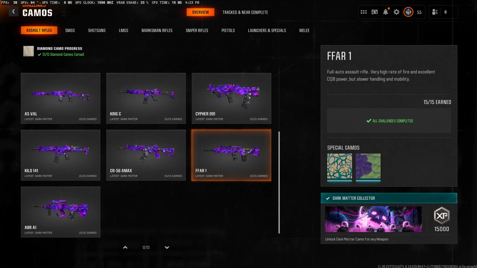Select the Cypher 091 weapon card
This screenshot has height=268, width=477.
point(232,98)
